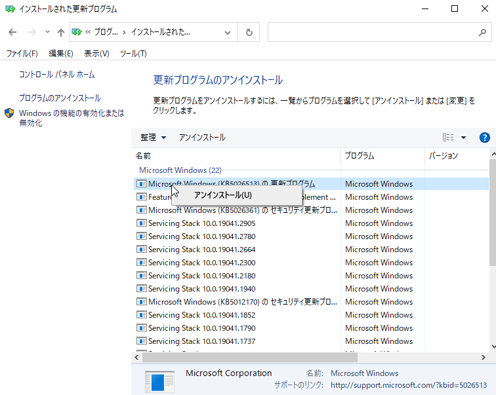
Task: Click the icon of the KB5026361 update
Action: click(x=142, y=210)
